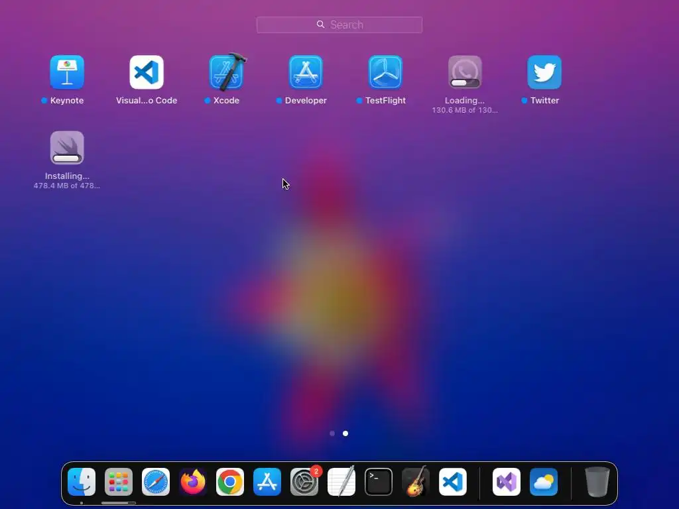The image size is (679, 509).
Task: Open Safari from the Dock
Action: pos(155,482)
